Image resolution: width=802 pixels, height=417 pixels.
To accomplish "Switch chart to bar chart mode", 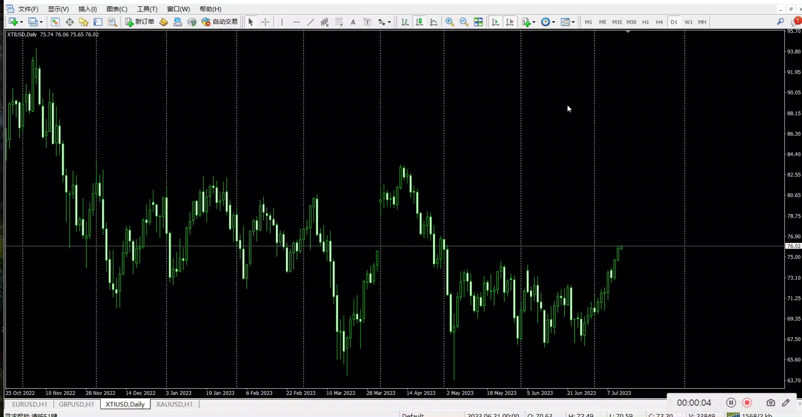I will [405, 22].
